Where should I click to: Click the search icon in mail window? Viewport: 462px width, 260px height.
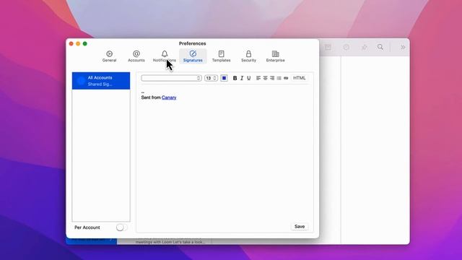pos(380,47)
